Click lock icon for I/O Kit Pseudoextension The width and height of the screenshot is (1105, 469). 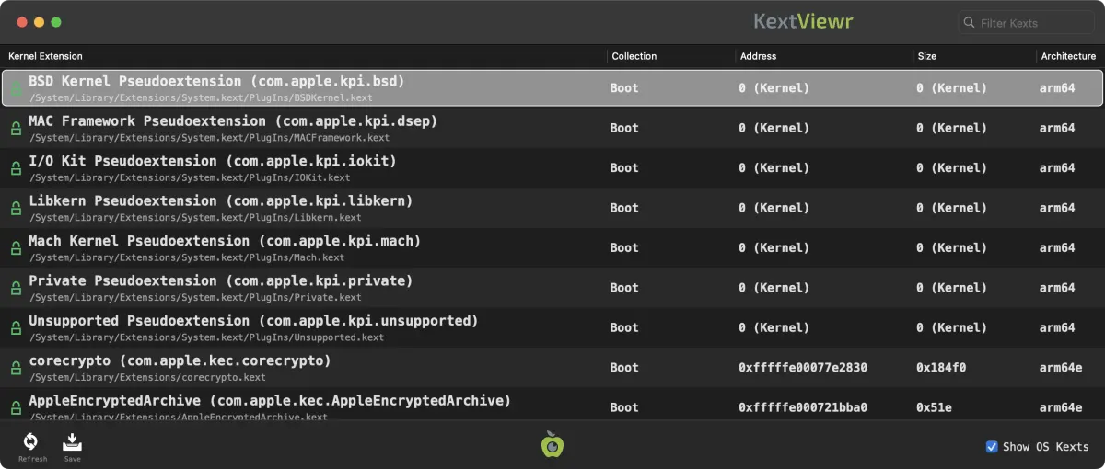(16, 168)
